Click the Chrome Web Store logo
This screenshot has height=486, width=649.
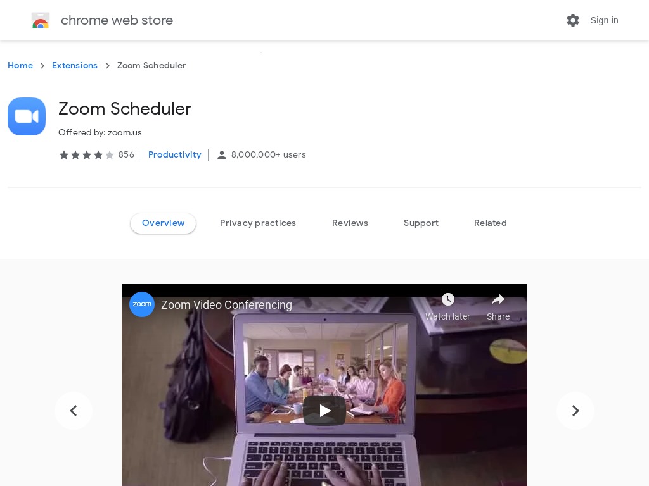[x=41, y=20]
